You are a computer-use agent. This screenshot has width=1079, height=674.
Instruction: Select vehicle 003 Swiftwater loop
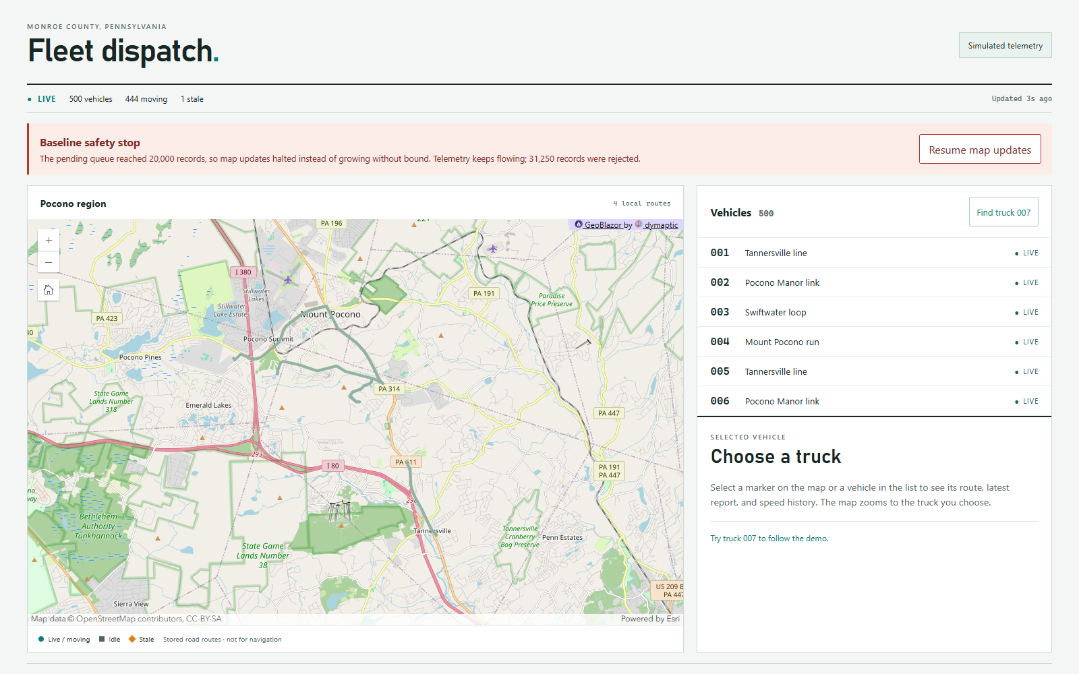tap(874, 312)
